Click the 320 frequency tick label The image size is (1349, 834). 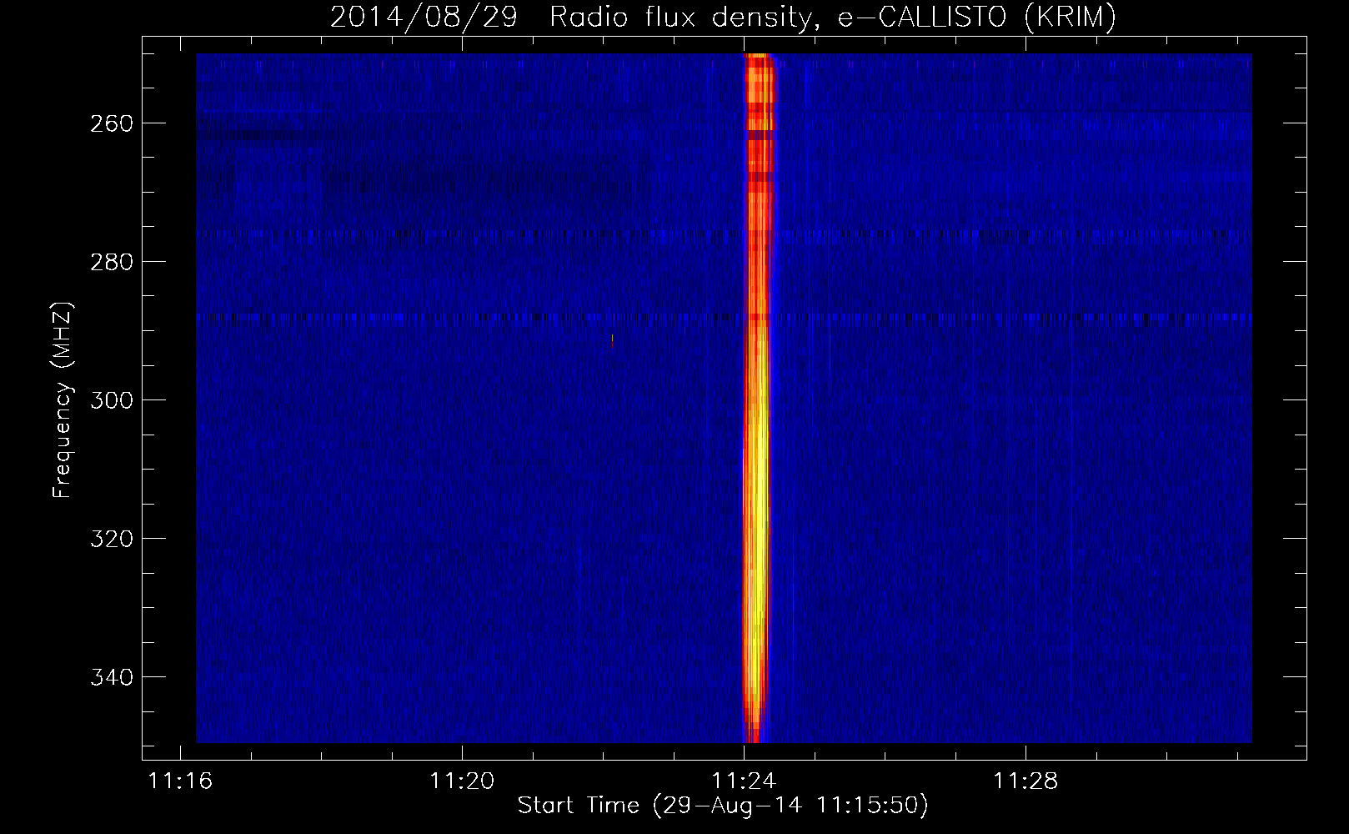112,539
